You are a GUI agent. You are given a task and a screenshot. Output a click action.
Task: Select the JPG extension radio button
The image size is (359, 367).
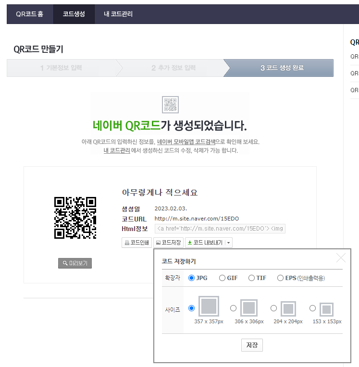click(x=191, y=278)
